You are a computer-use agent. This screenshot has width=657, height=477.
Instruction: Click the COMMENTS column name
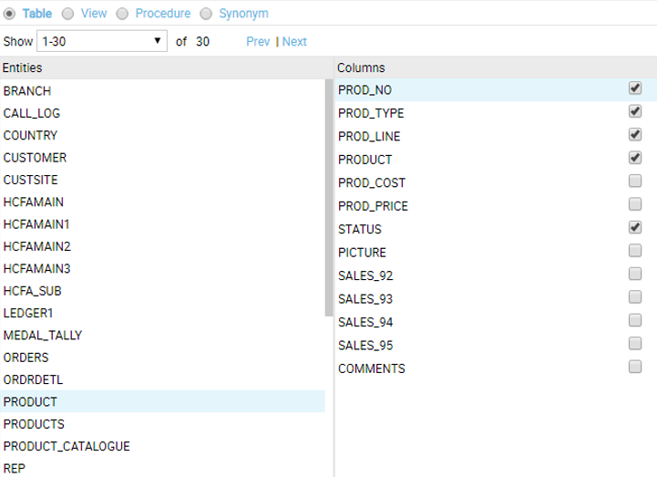pos(372,368)
